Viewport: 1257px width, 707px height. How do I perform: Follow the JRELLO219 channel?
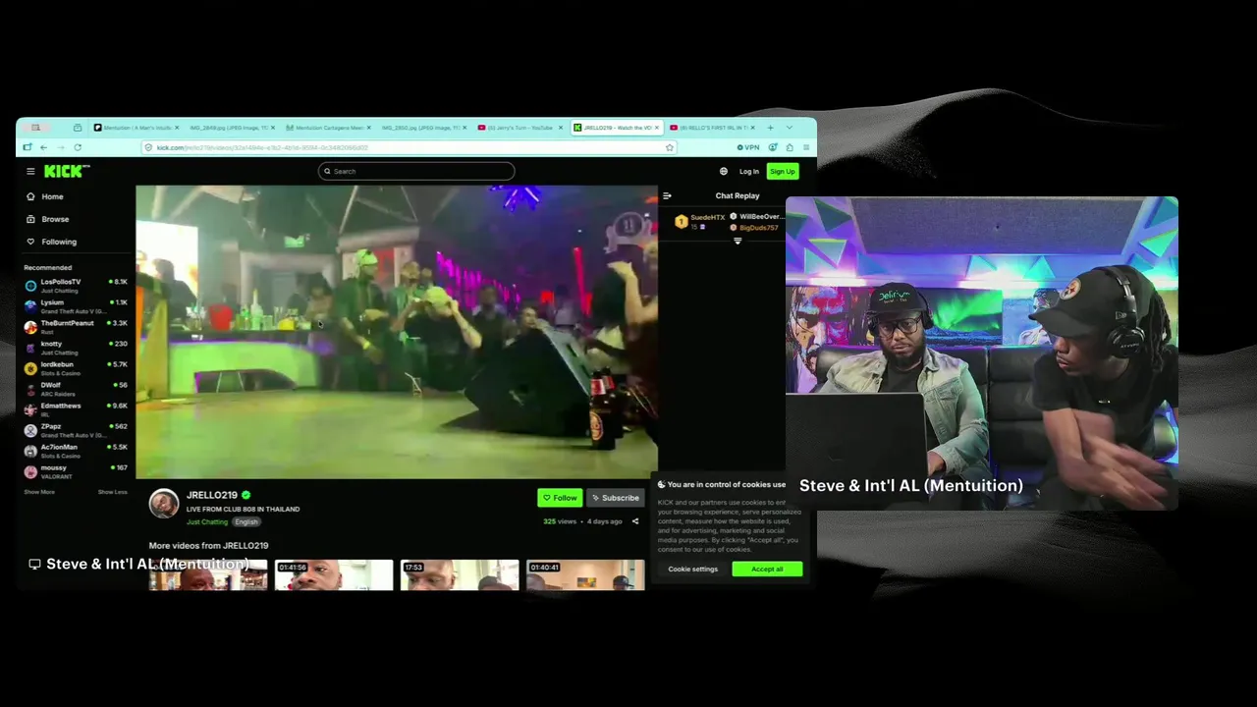click(x=560, y=498)
